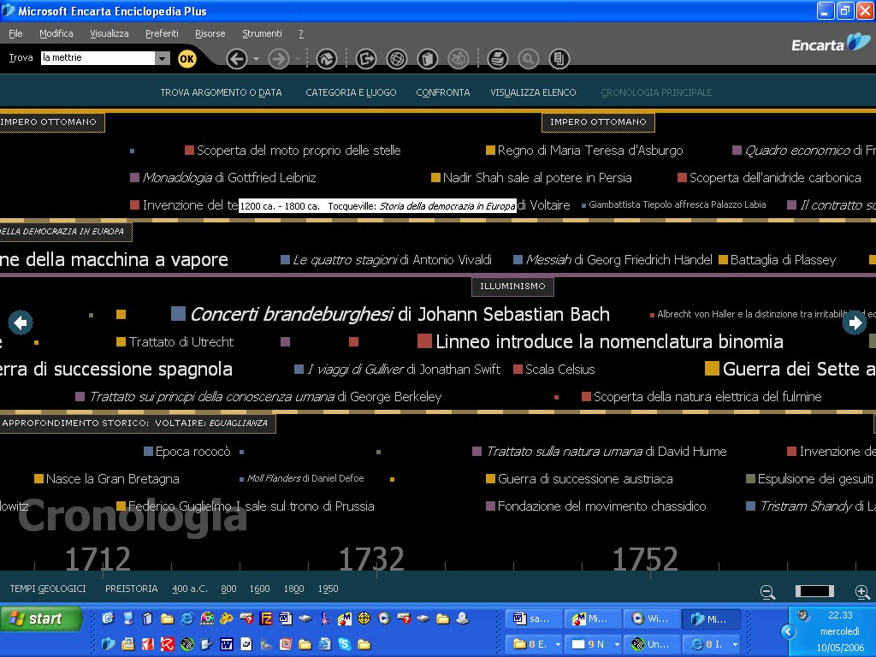Image resolution: width=876 pixels, height=657 pixels.
Task: Open the Visualizza menu
Action: (x=109, y=33)
